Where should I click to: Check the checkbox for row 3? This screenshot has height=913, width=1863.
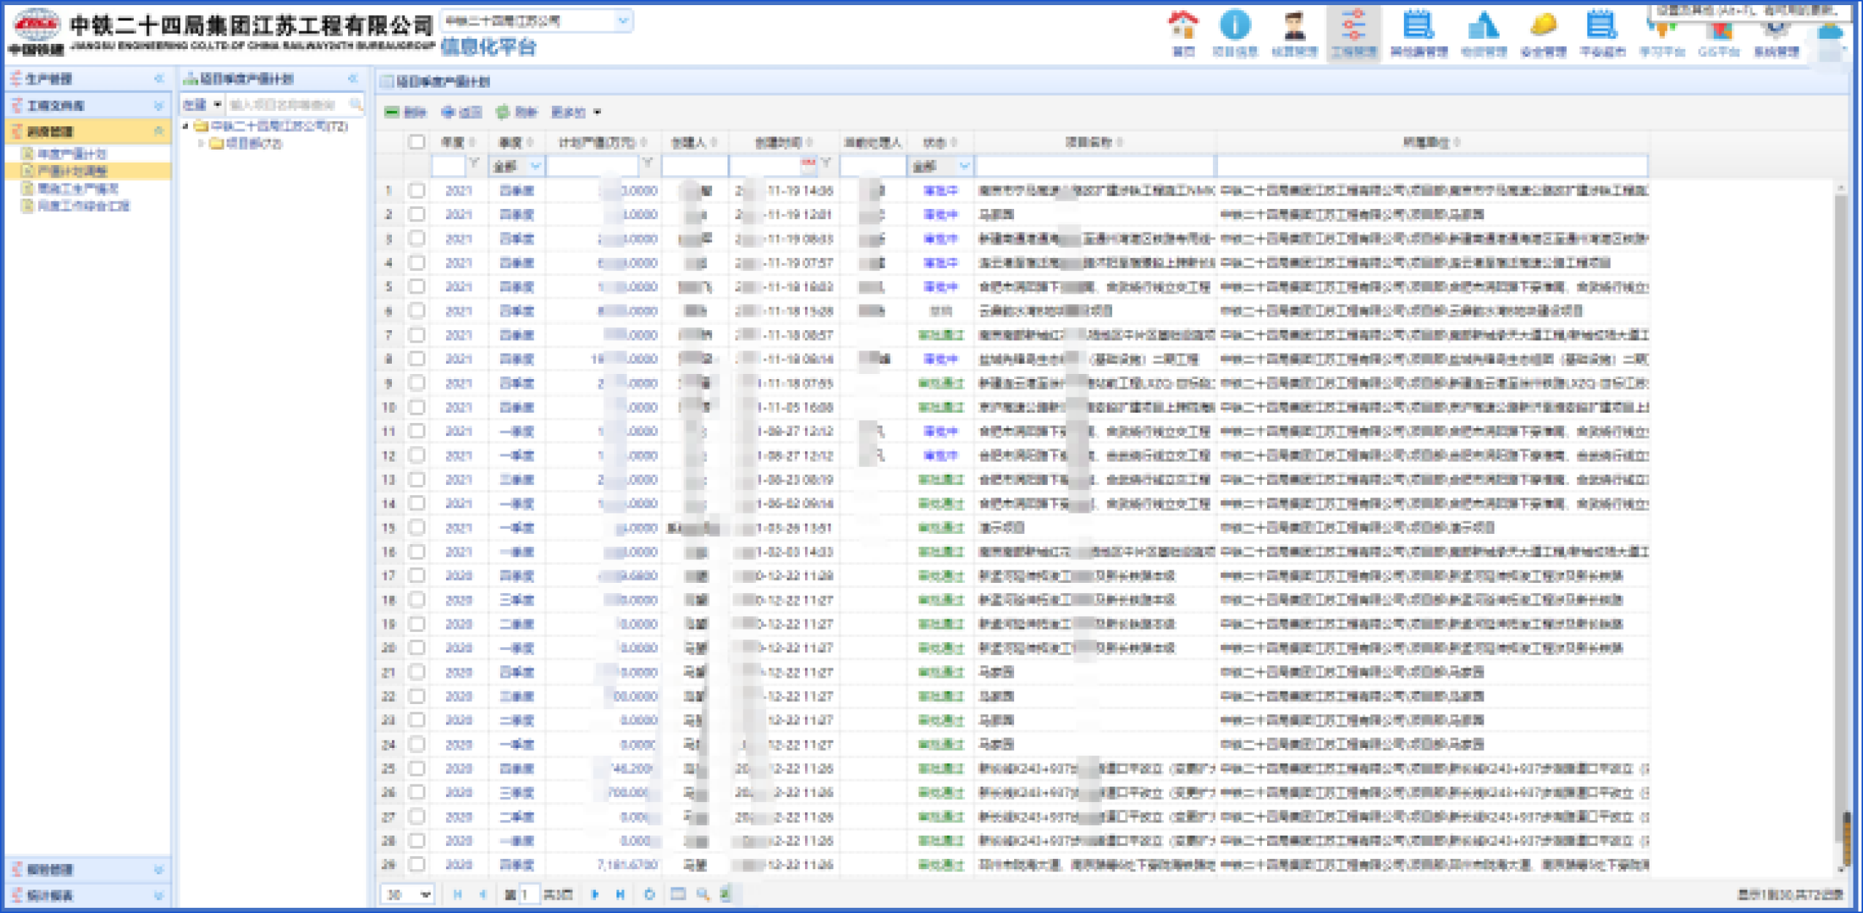coord(417,238)
